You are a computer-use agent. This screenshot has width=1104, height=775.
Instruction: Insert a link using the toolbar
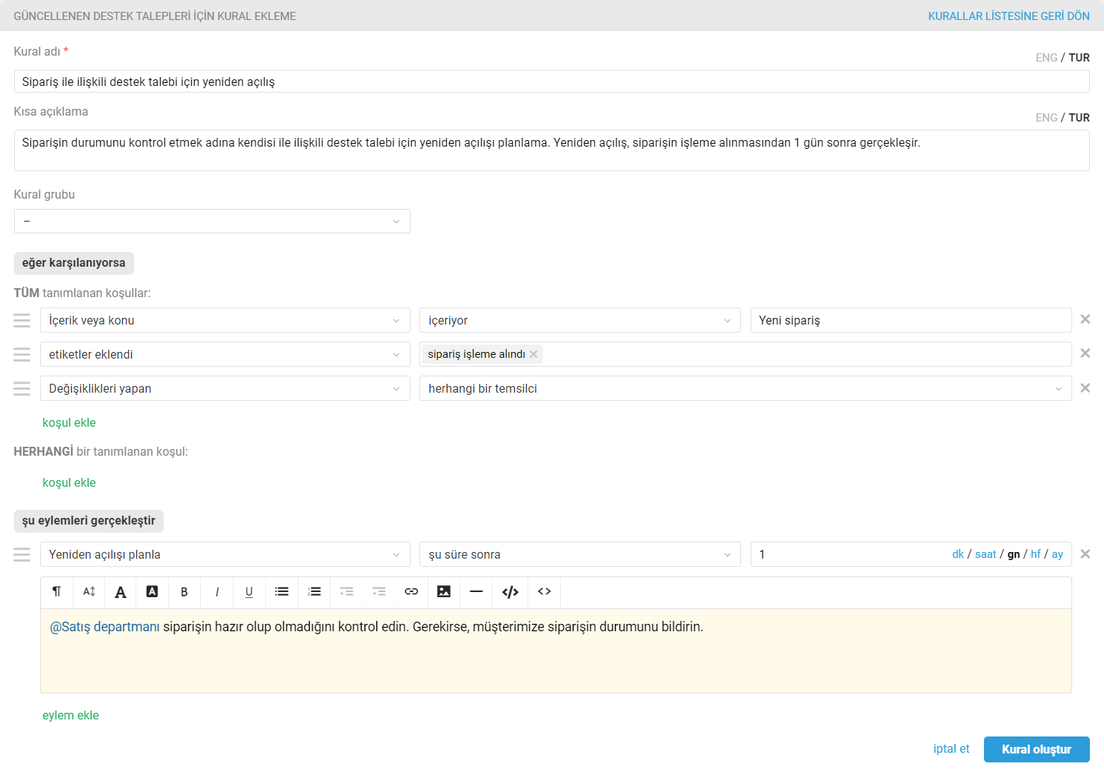411,592
